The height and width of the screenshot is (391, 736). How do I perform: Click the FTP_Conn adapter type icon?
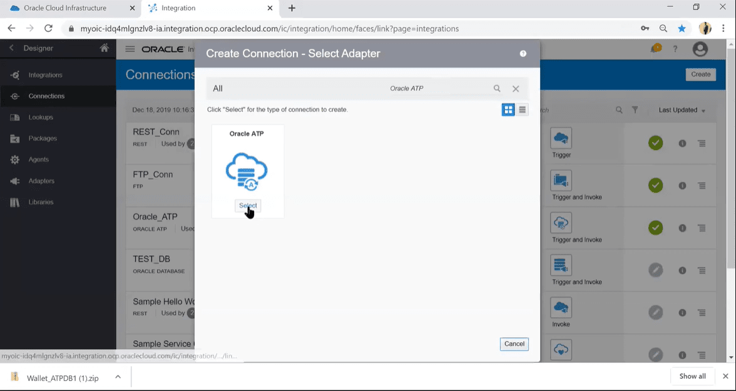[561, 181]
